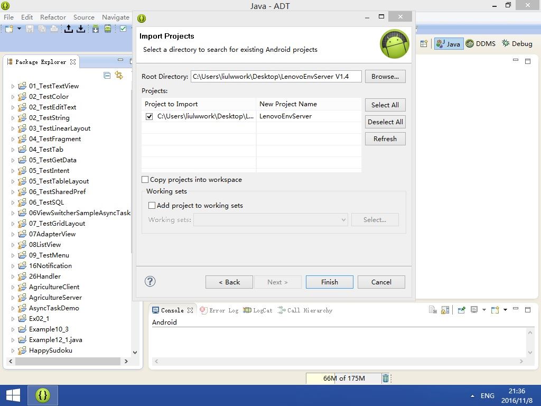Click the Pin Console icon
Image resolution: width=541 pixels, height=406 pixels.
(462, 310)
